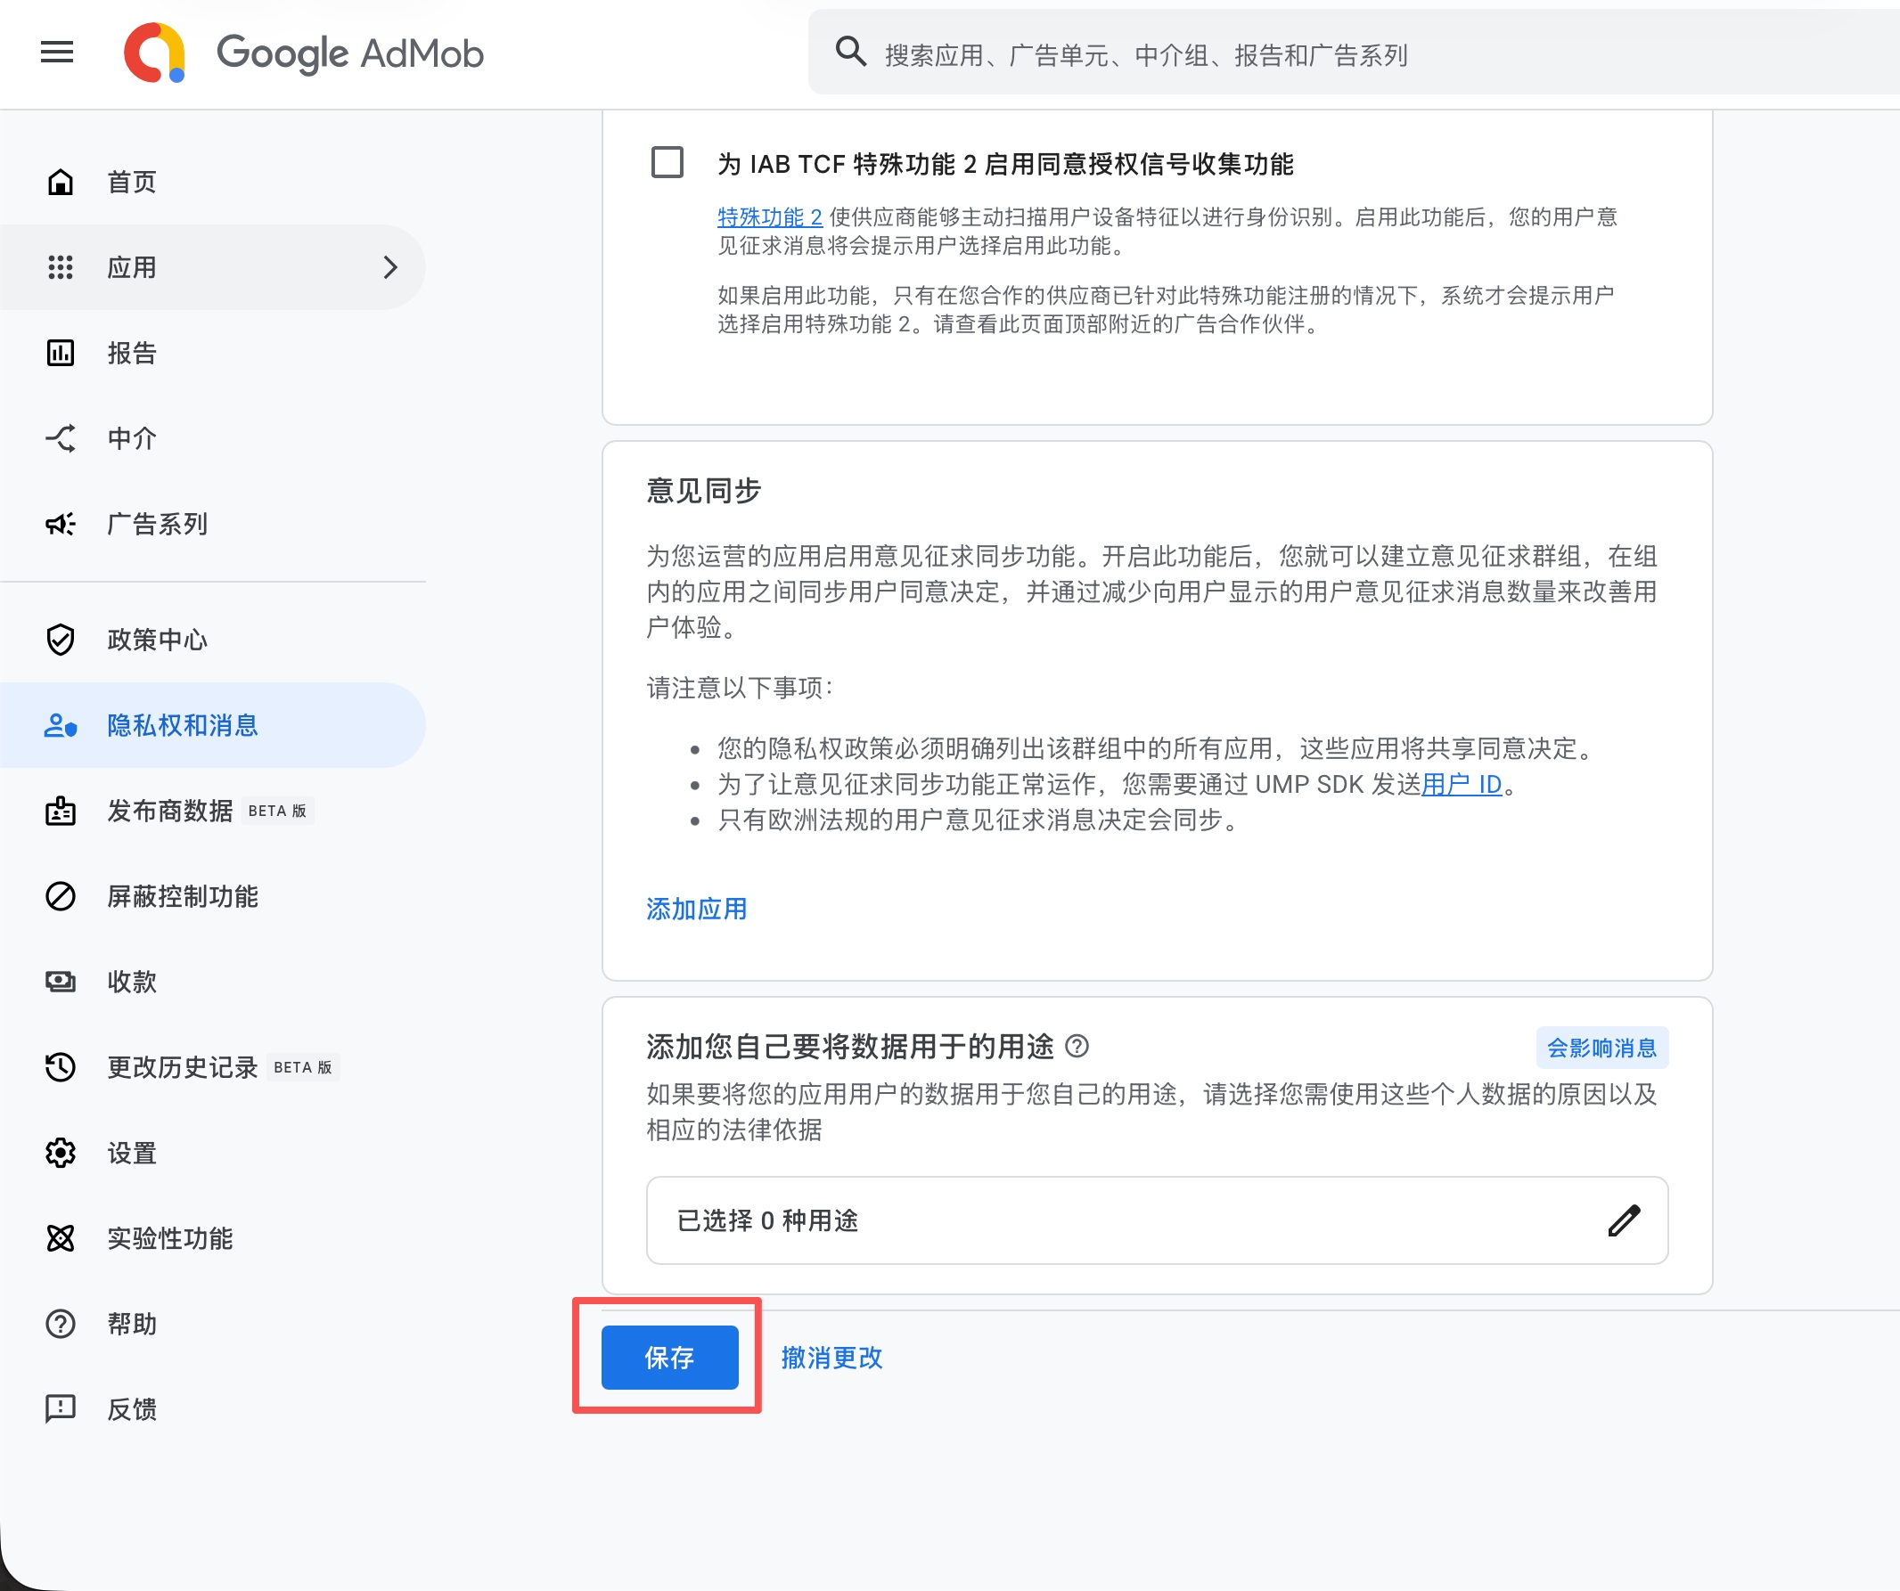Click the Google AdMob logo

click(303, 53)
